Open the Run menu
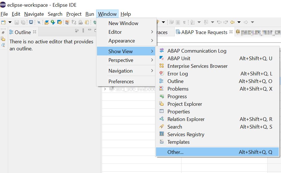This screenshot has height=173, width=281. [x=90, y=14]
